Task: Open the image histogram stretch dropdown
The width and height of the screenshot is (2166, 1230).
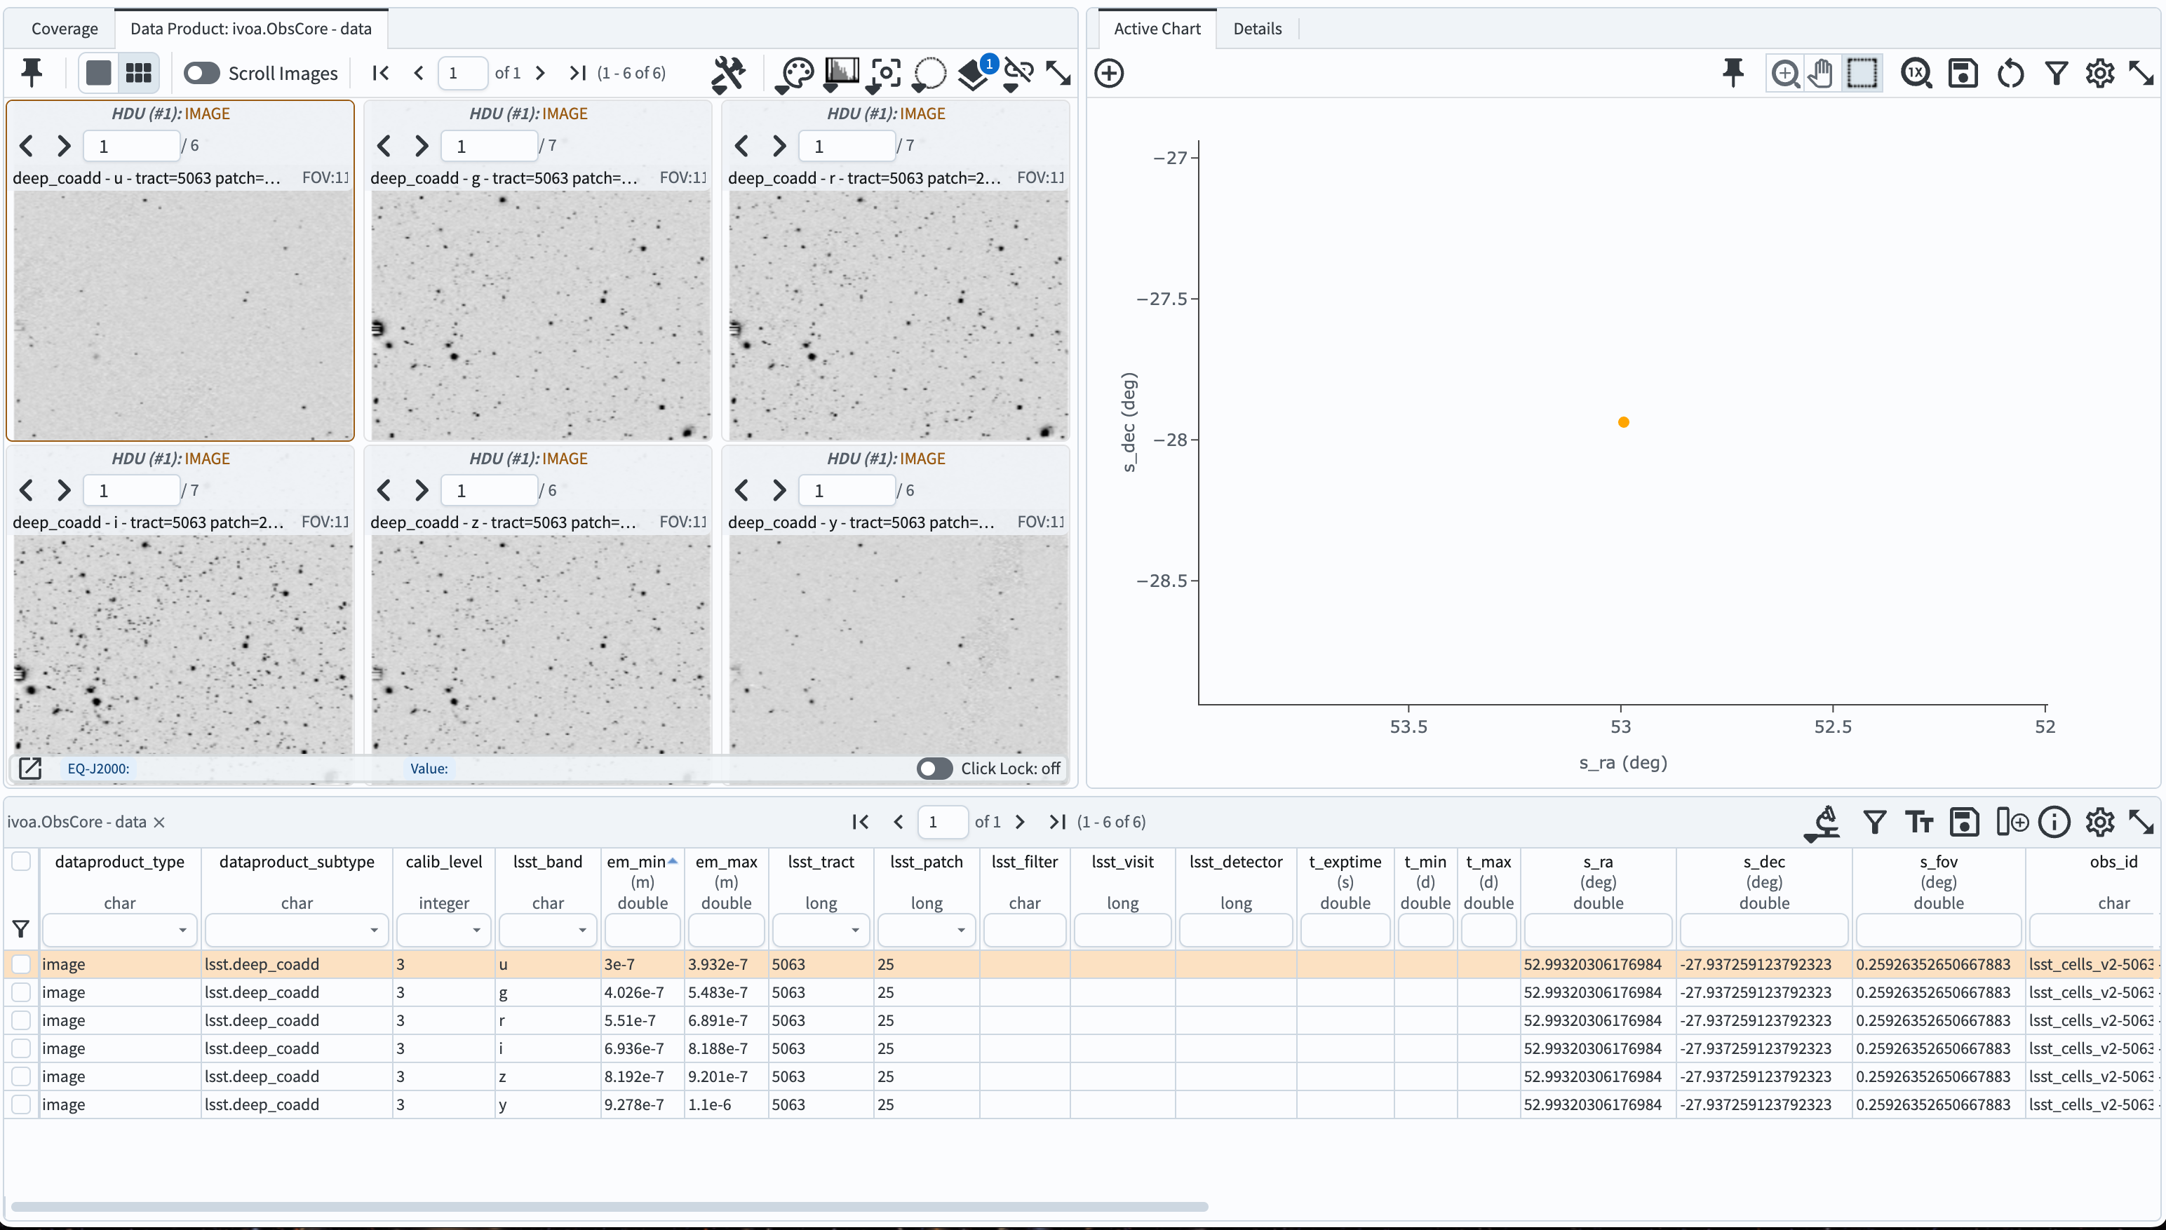Action: (840, 74)
